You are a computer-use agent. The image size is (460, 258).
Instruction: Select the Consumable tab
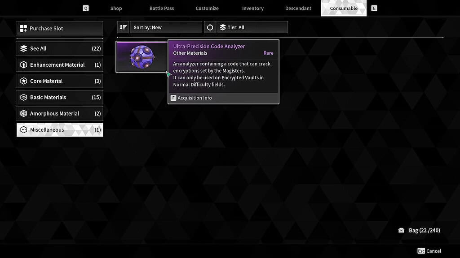[344, 8]
